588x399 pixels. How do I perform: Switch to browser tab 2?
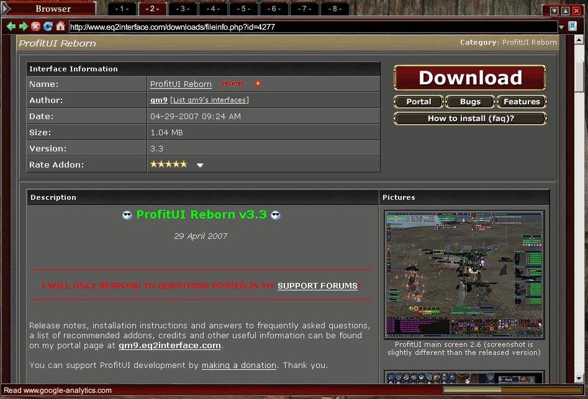(x=152, y=9)
